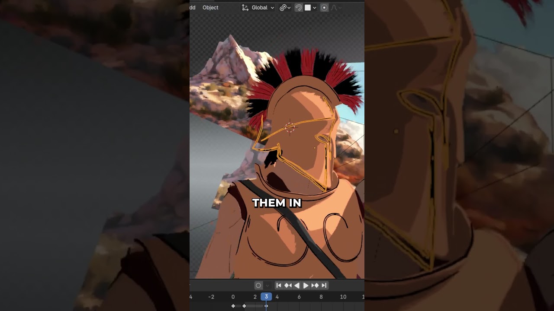The width and height of the screenshot is (554, 311).
Task: Click frame -2 on the timeline ruler
Action: tap(211, 297)
